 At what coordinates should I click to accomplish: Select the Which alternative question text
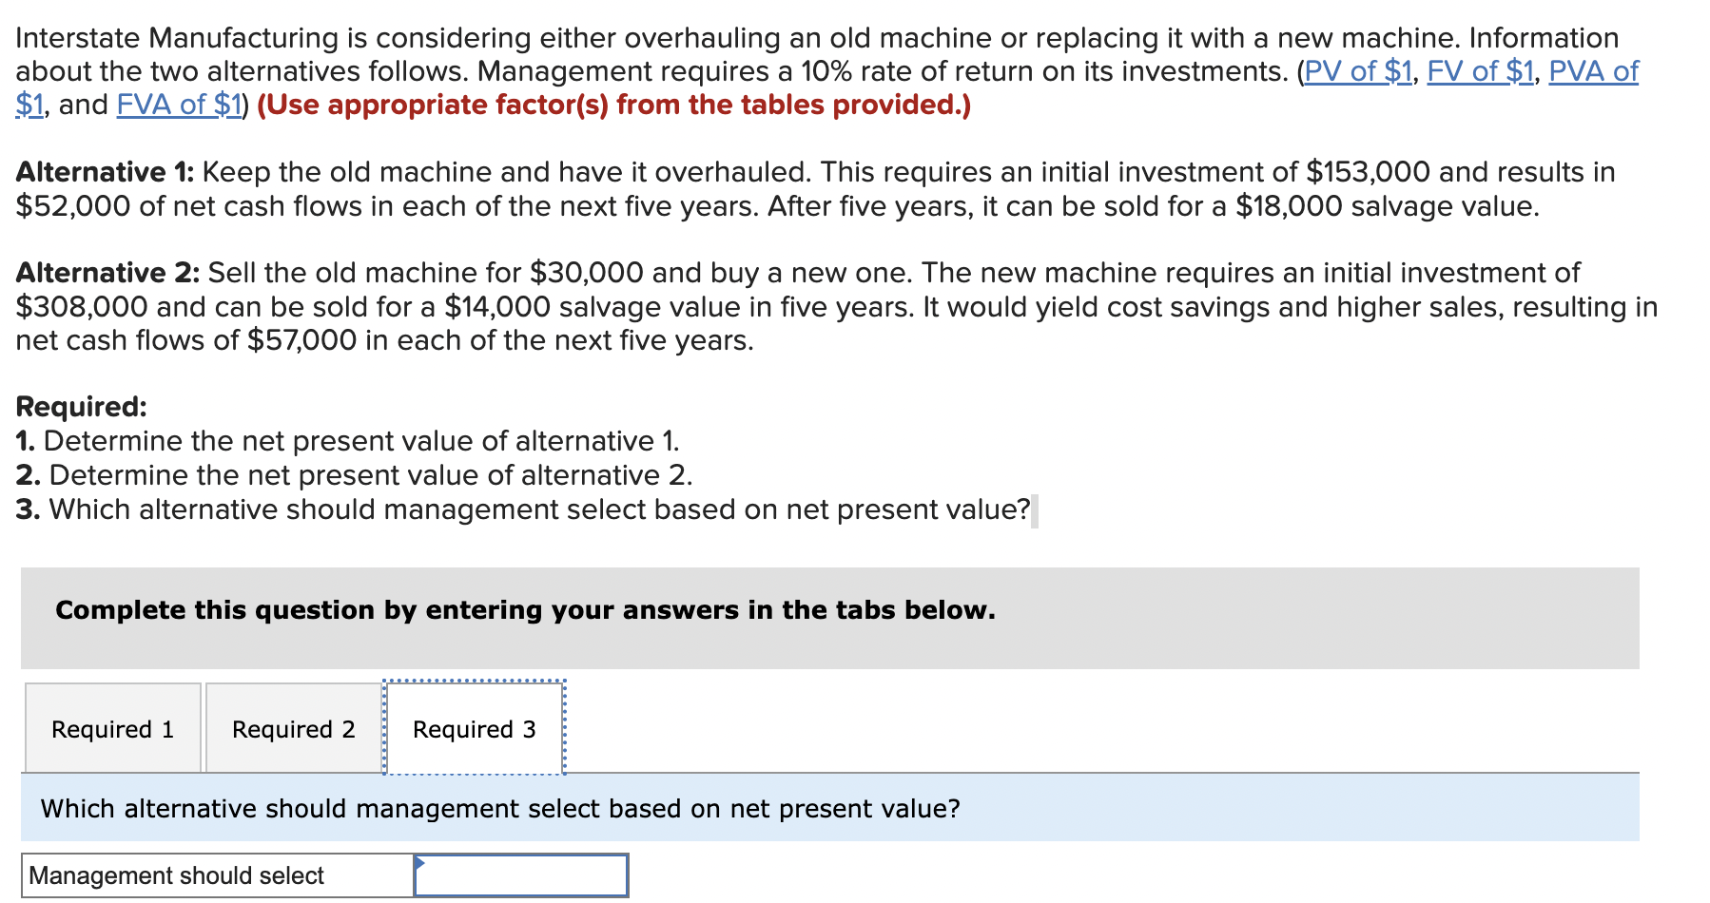(501, 808)
